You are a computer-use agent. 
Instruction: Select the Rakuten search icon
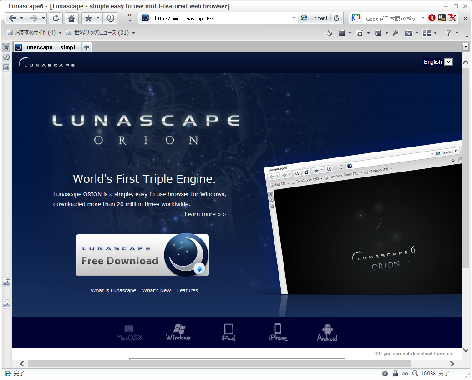pyautogui.click(x=431, y=18)
